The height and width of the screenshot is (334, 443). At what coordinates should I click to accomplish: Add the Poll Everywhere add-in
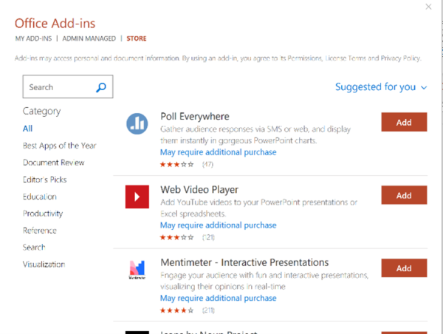(x=403, y=123)
